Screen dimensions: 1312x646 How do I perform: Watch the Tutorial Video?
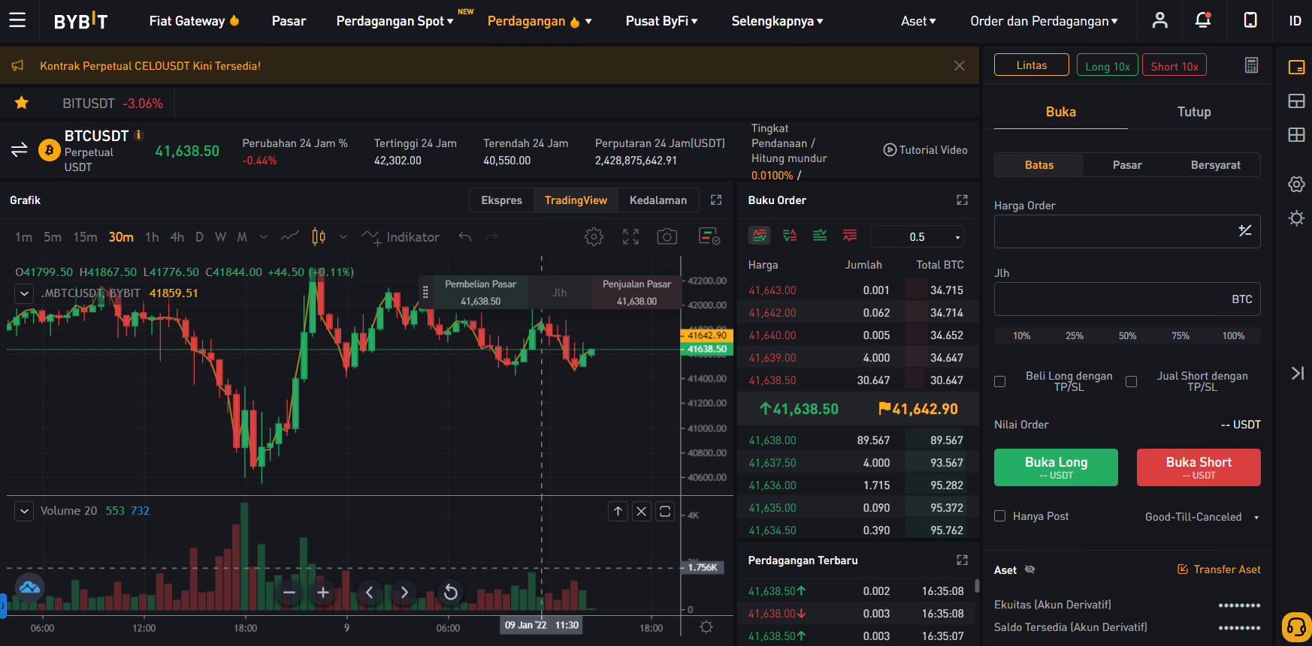[925, 150]
